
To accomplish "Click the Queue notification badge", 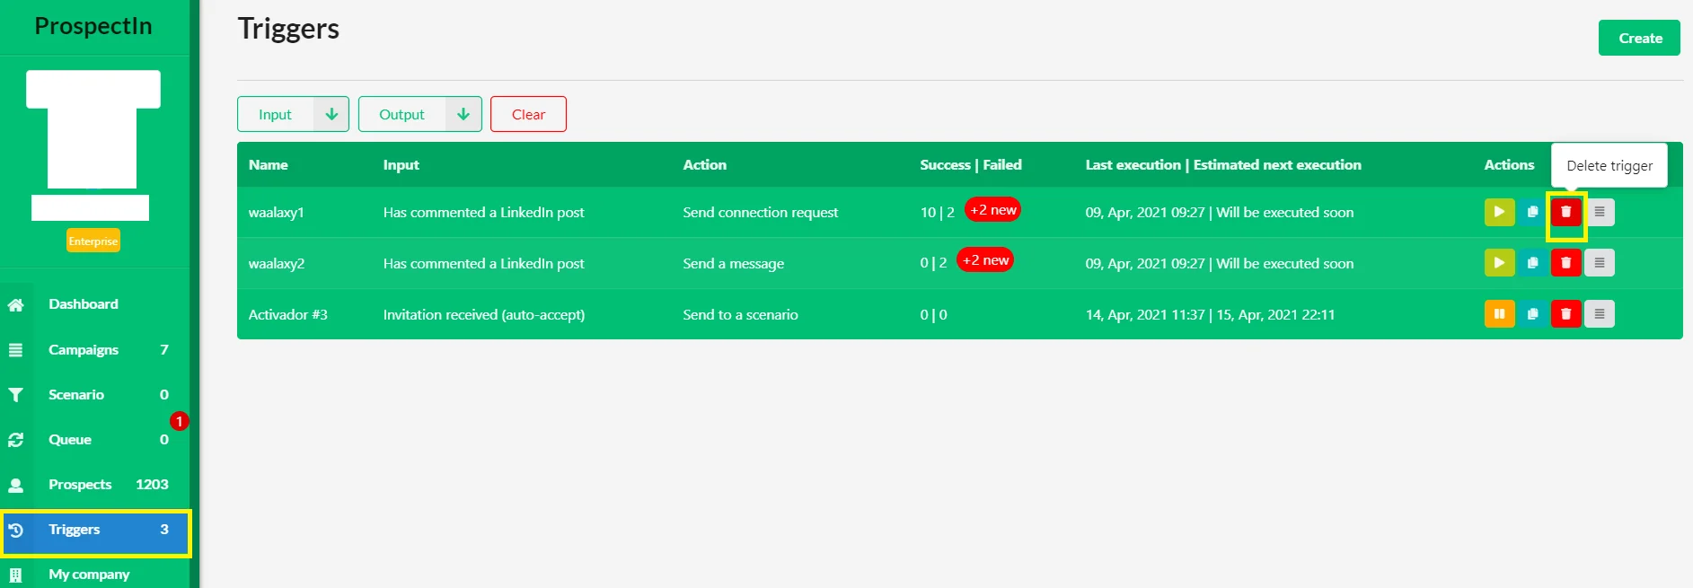I will pos(180,421).
